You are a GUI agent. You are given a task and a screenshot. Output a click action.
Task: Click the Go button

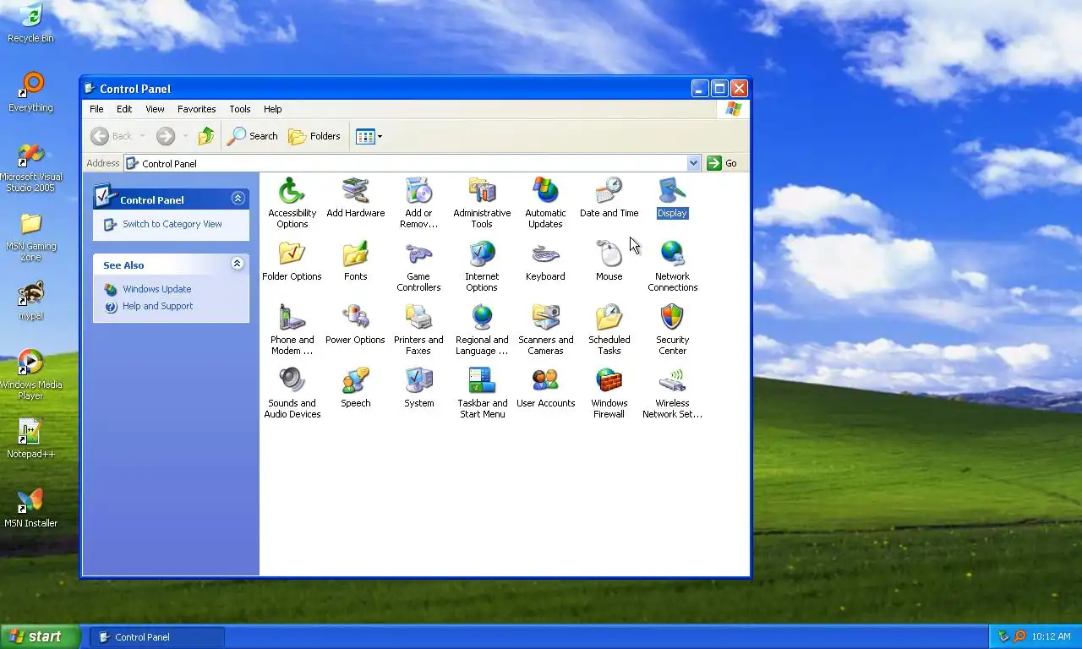pos(722,163)
